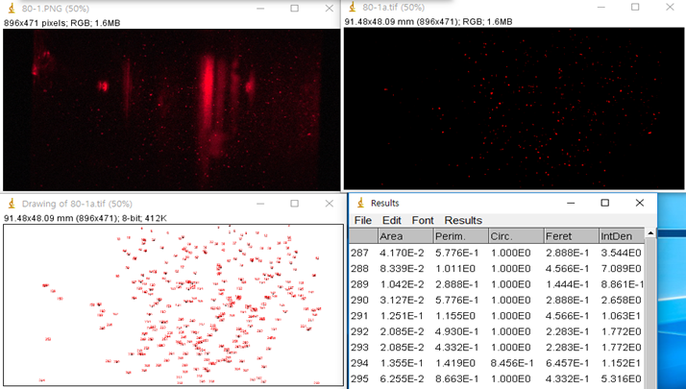The width and height of the screenshot is (686, 389).
Task: Select row 289 in Results table
Action: point(497,284)
